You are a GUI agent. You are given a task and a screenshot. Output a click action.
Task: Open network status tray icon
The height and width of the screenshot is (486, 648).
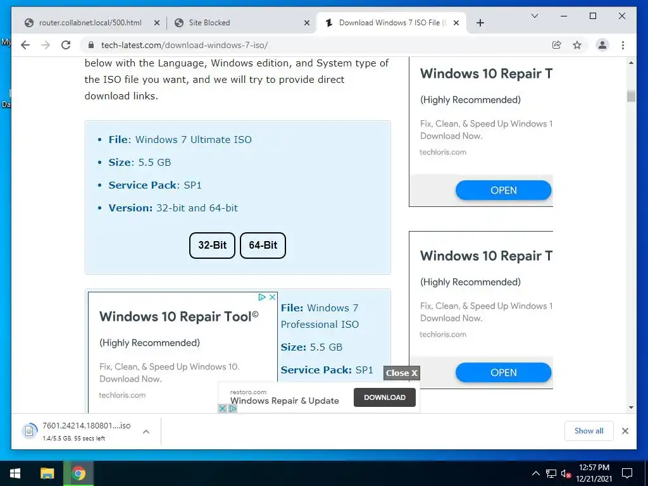coord(551,473)
